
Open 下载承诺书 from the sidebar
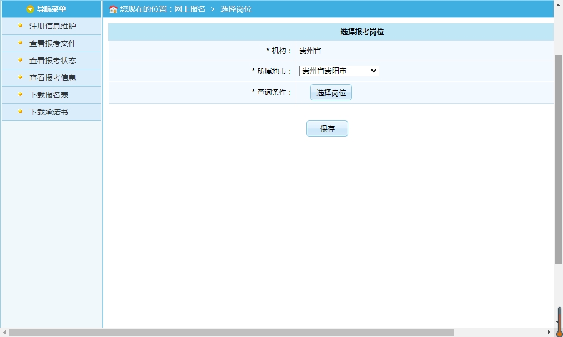click(49, 112)
